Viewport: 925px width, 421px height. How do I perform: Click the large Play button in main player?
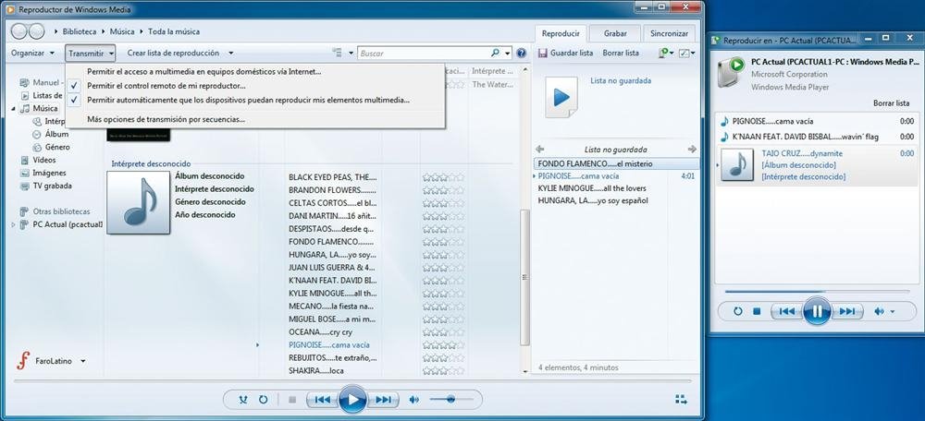[x=352, y=400]
